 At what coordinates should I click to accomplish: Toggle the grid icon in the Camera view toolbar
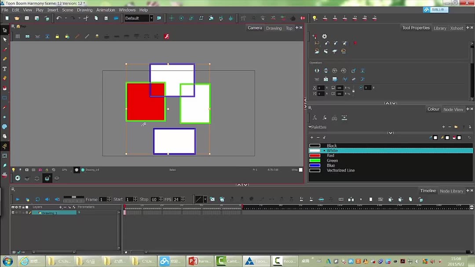coord(17,36)
